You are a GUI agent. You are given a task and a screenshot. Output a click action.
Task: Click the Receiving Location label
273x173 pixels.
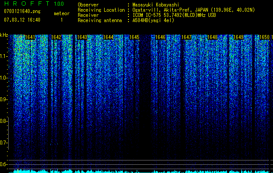coord(101,10)
